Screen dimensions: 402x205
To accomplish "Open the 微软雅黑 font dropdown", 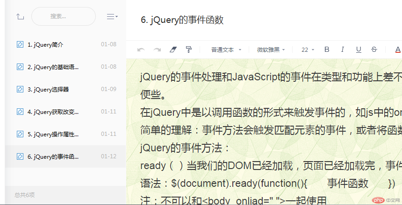I will (x=271, y=49).
